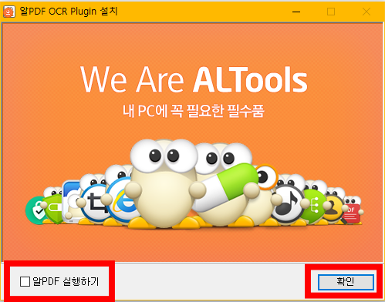Click the 확인 button
Viewport: 385px width, 302px height.
coord(346,282)
